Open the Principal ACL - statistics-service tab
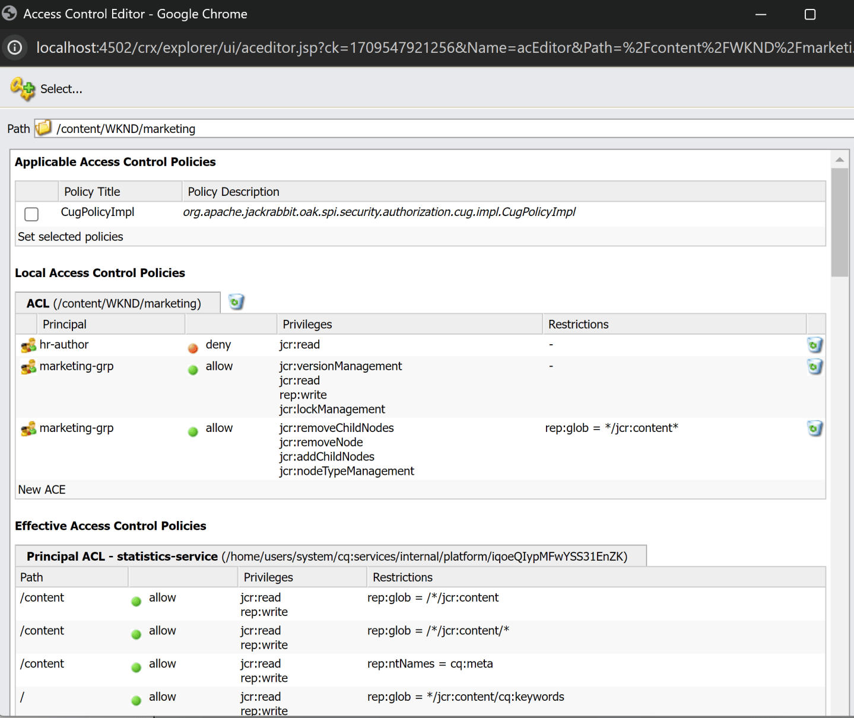This screenshot has width=854, height=718. pyautogui.click(x=331, y=556)
